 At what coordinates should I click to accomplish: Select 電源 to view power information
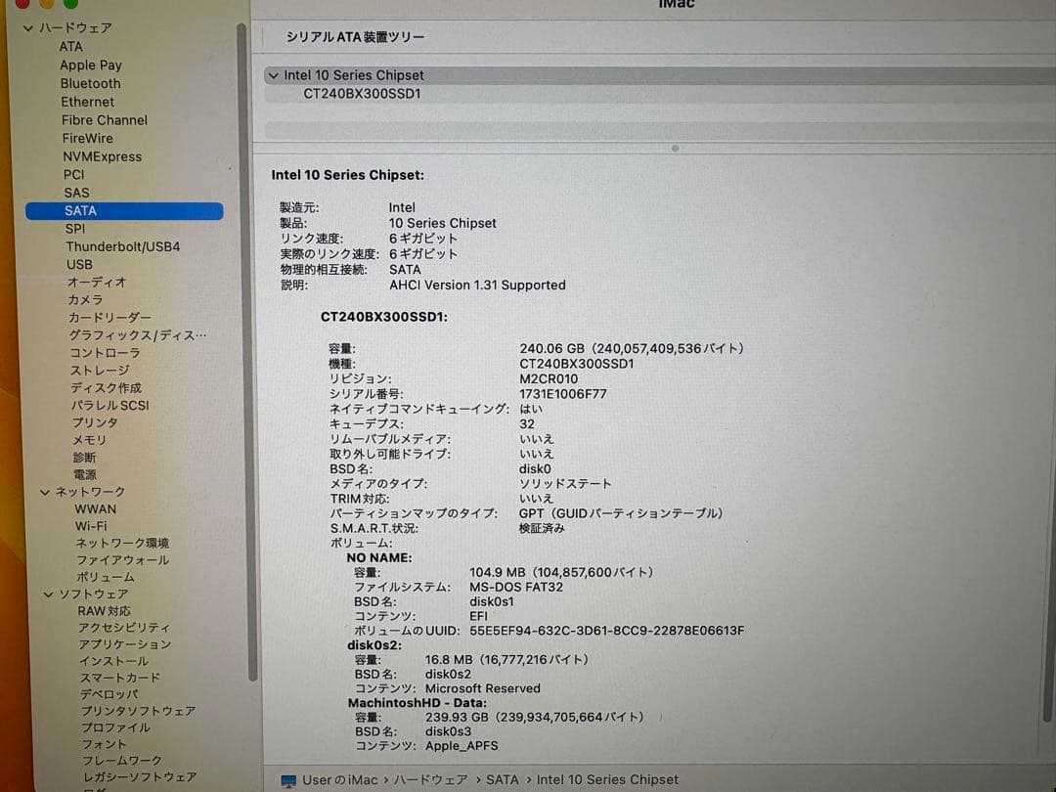(x=83, y=474)
